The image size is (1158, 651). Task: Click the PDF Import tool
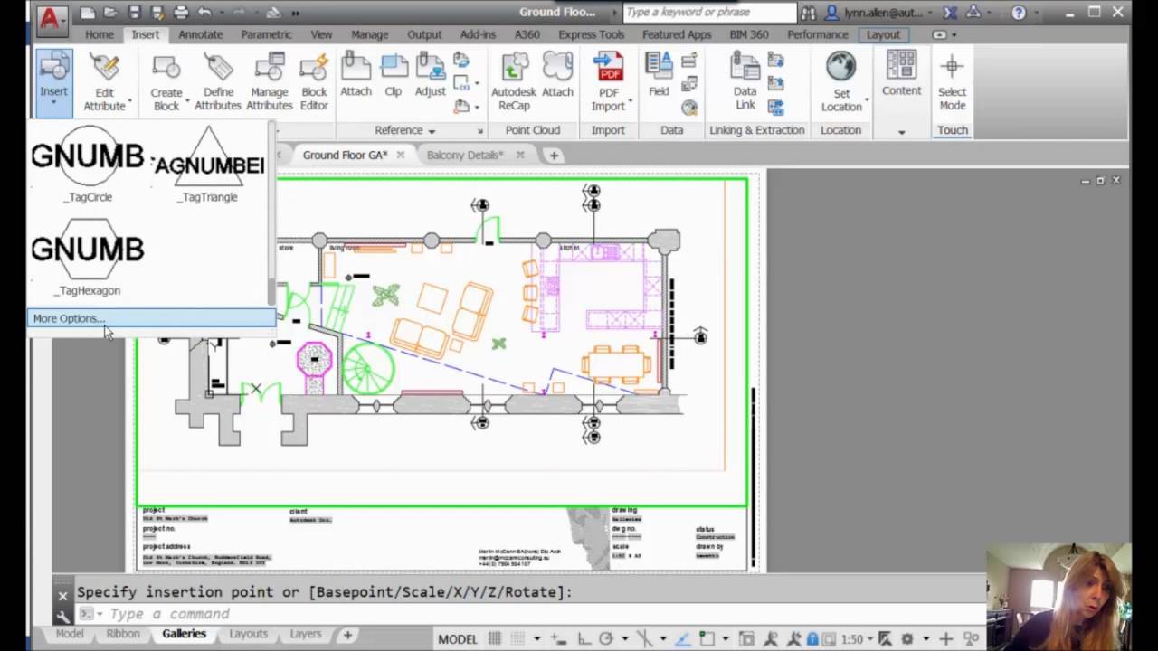(x=609, y=81)
